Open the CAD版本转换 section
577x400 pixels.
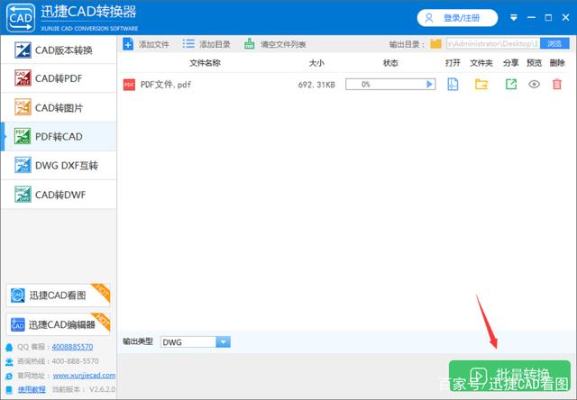click(59, 50)
